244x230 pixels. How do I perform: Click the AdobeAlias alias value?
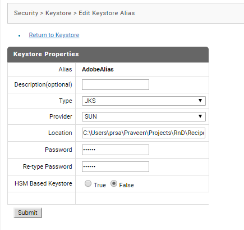98,69
